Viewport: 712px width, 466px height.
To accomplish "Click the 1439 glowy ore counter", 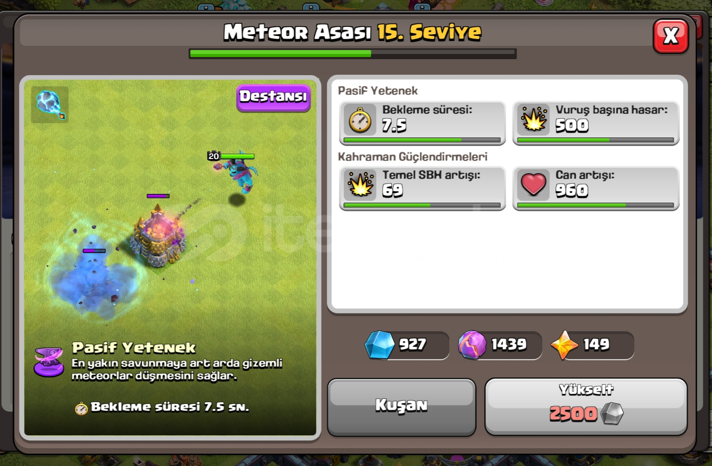I will point(500,345).
